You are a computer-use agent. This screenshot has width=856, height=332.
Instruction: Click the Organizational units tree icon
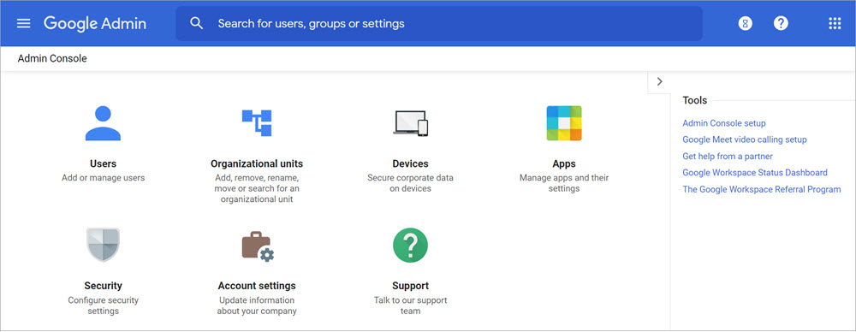pyautogui.click(x=257, y=123)
